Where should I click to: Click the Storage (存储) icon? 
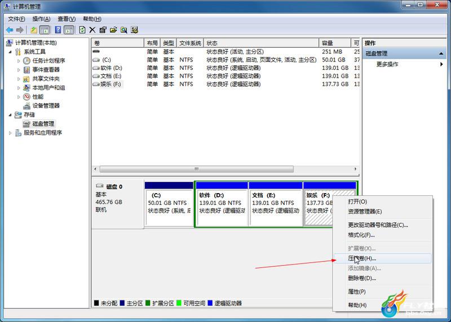(18, 115)
